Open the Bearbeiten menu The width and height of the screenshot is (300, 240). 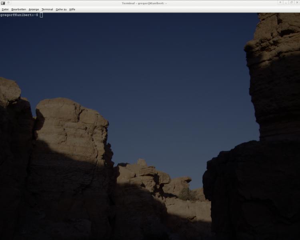click(x=18, y=9)
